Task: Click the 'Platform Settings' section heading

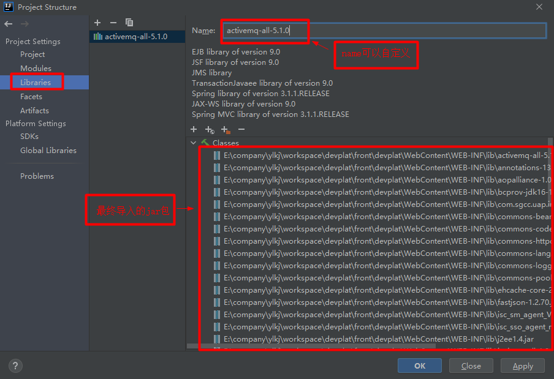Action: pos(36,124)
